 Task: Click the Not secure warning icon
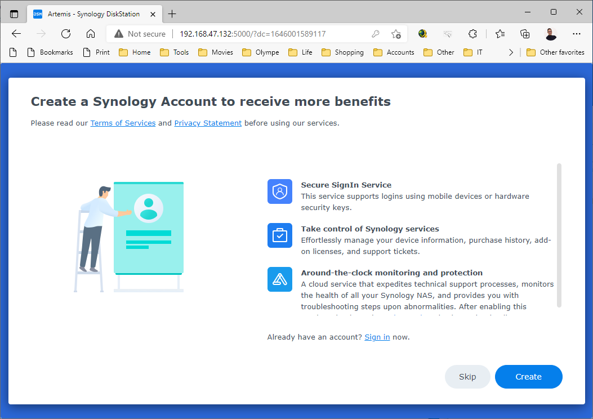coord(119,34)
